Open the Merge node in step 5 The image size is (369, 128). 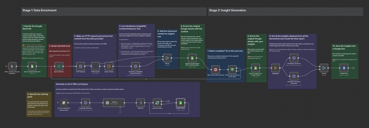click(167, 57)
